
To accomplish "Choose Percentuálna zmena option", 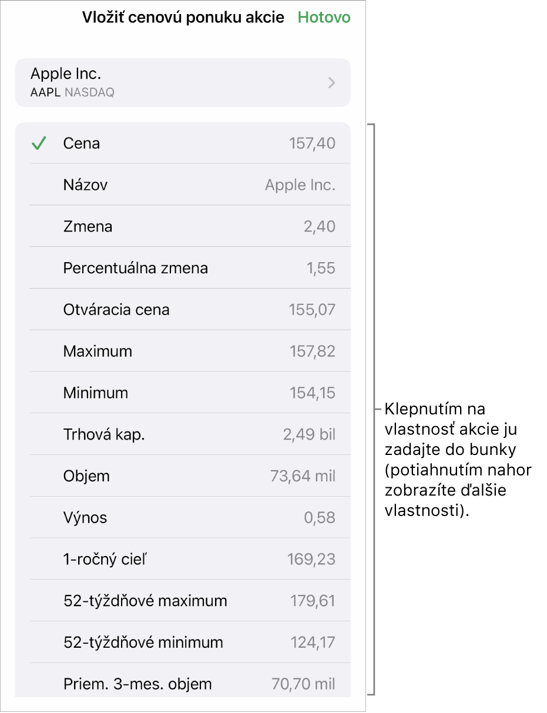I will tap(183, 268).
